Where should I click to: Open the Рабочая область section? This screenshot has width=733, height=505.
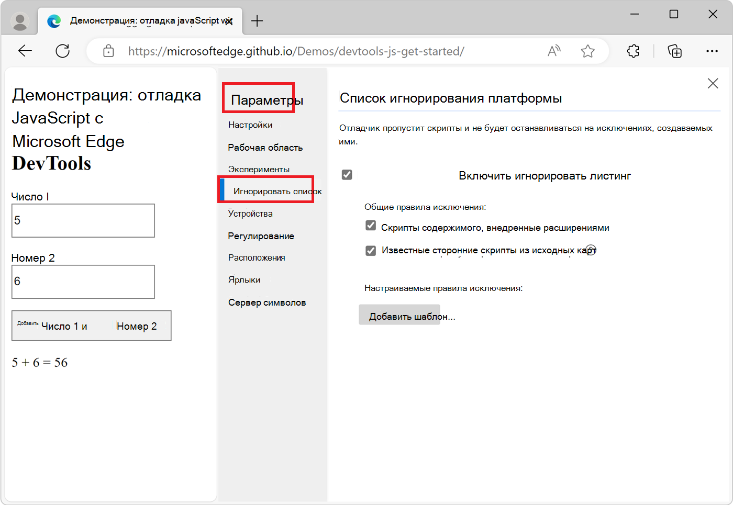point(265,148)
